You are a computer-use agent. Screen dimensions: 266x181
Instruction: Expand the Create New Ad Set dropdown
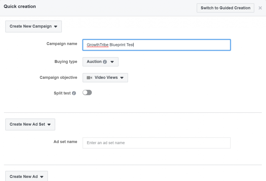pyautogui.click(x=30, y=124)
